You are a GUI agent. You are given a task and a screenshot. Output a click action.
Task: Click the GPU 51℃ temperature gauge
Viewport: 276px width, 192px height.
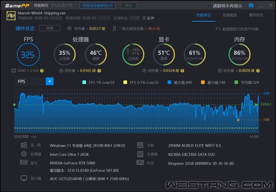coord(164,54)
